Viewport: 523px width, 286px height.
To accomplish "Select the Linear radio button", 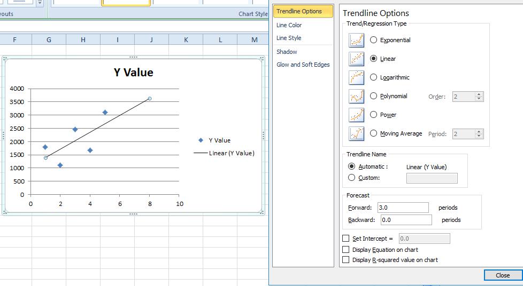I will (374, 59).
